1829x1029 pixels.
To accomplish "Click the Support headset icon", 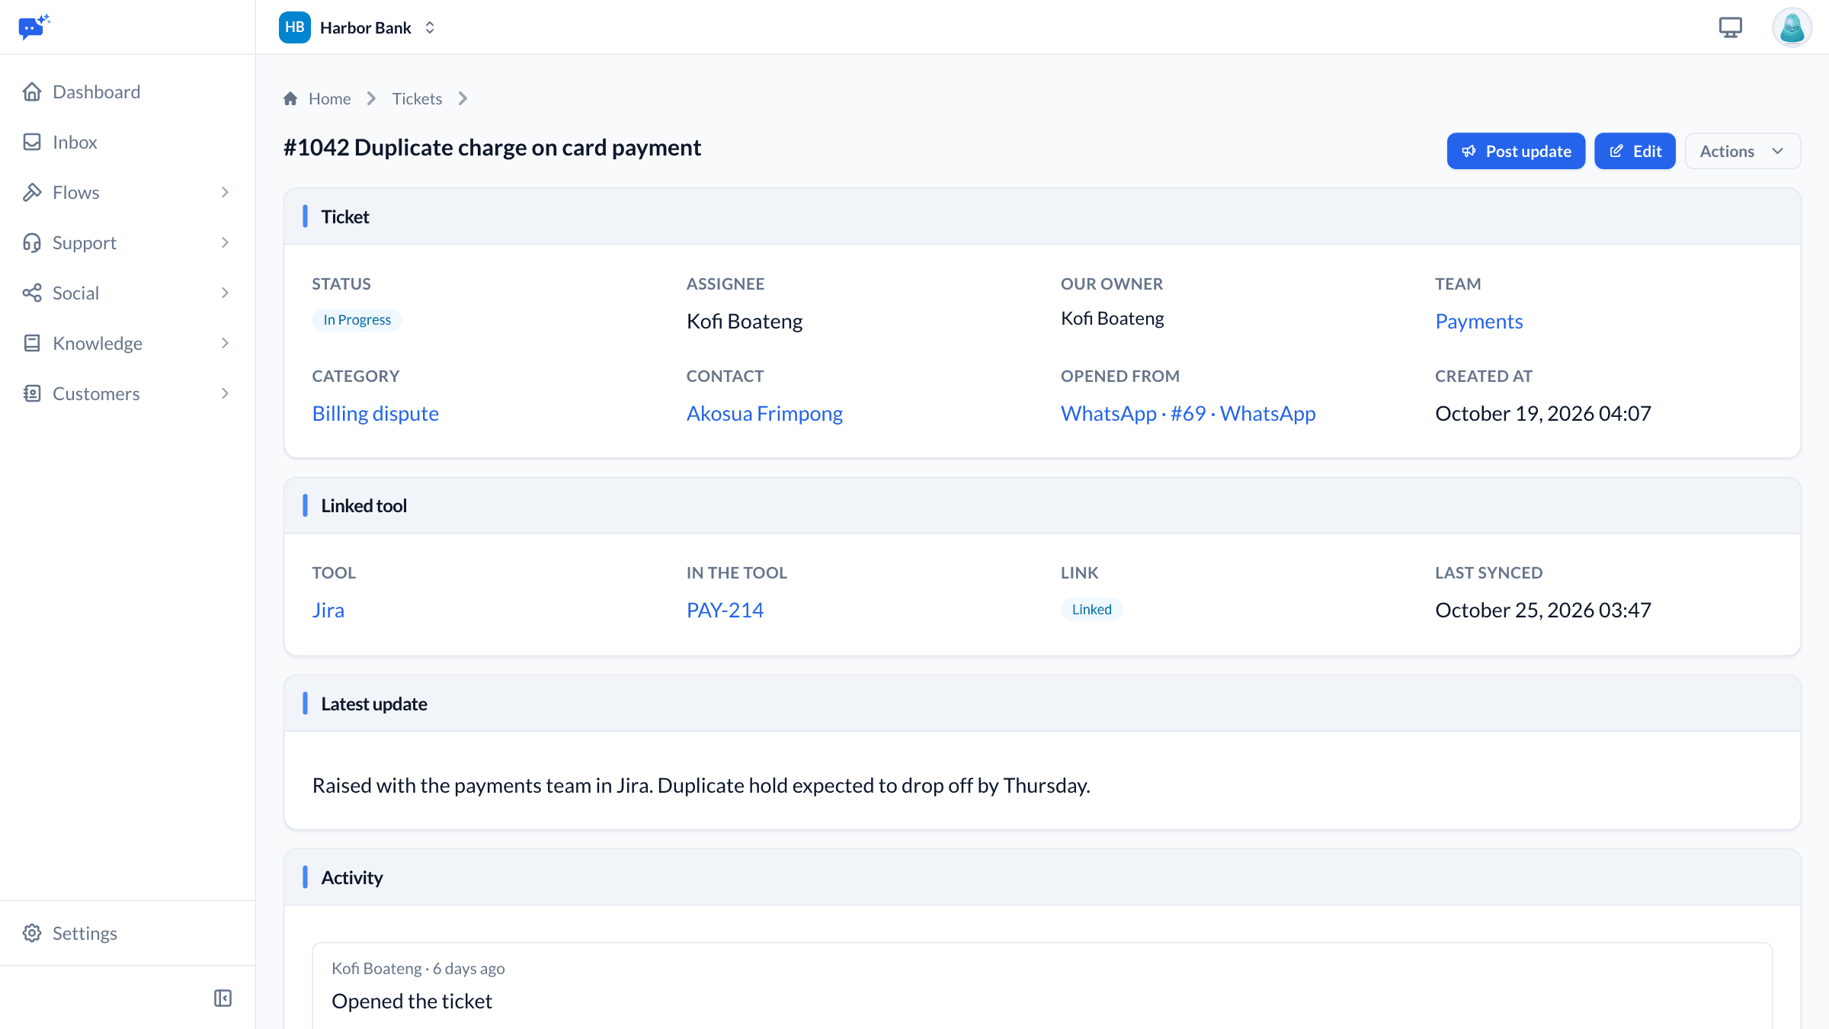I will [32, 242].
